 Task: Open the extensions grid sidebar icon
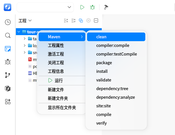pos(8,102)
